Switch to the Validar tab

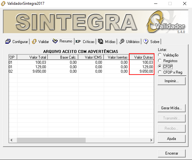pyautogui.click(x=40, y=42)
